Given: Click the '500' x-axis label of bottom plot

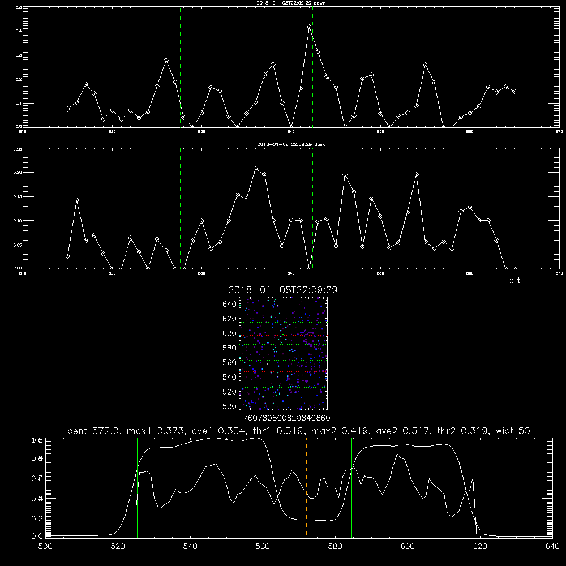Looking at the screenshot, I should tap(45, 547).
